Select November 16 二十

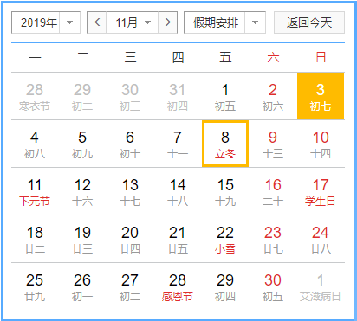click(x=273, y=191)
